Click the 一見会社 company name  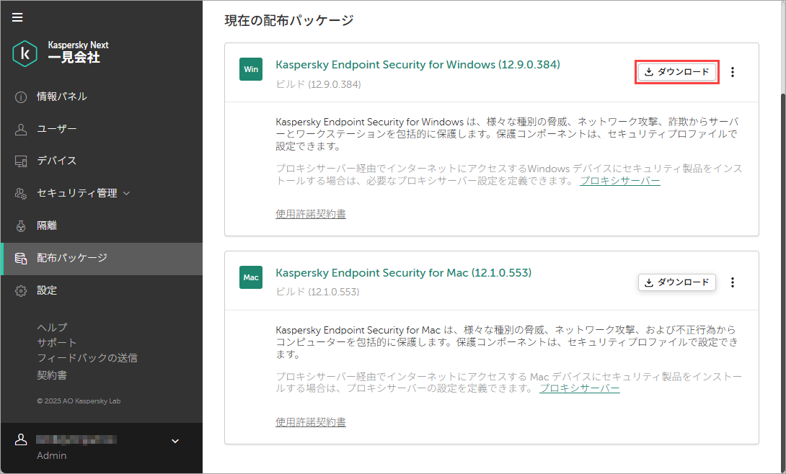pyautogui.click(x=74, y=58)
